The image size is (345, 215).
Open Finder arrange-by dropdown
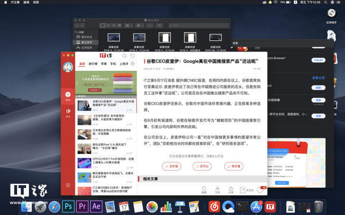[x=128, y=26]
